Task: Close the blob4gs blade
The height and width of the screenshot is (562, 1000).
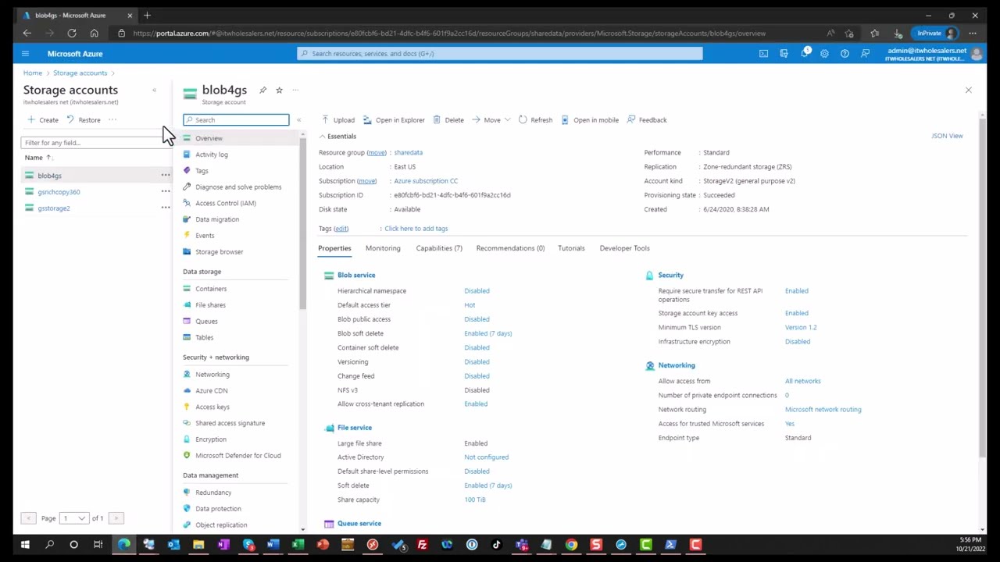Action: (968, 91)
